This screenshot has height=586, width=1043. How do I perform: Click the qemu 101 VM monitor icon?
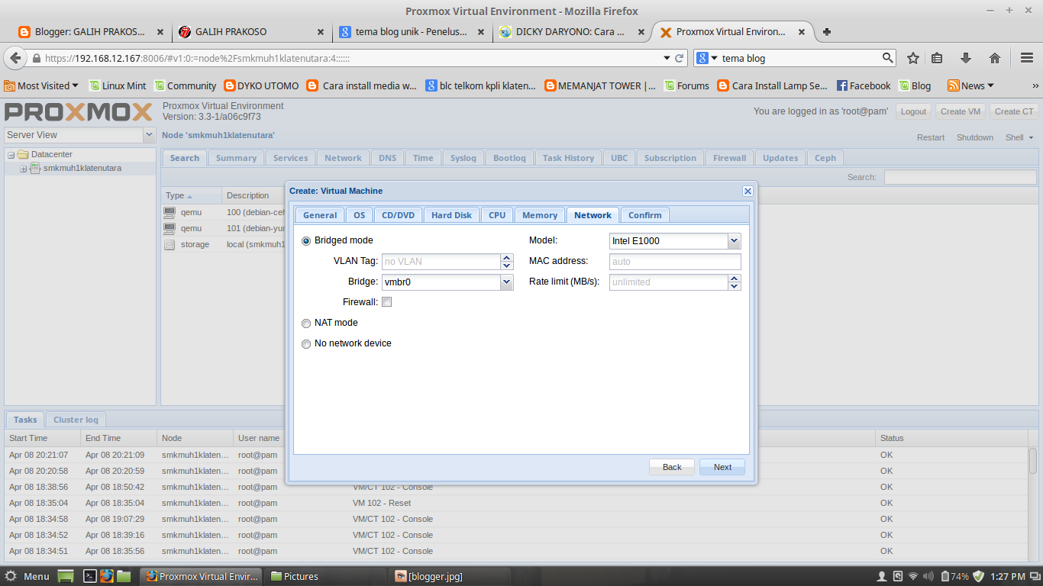[170, 228]
